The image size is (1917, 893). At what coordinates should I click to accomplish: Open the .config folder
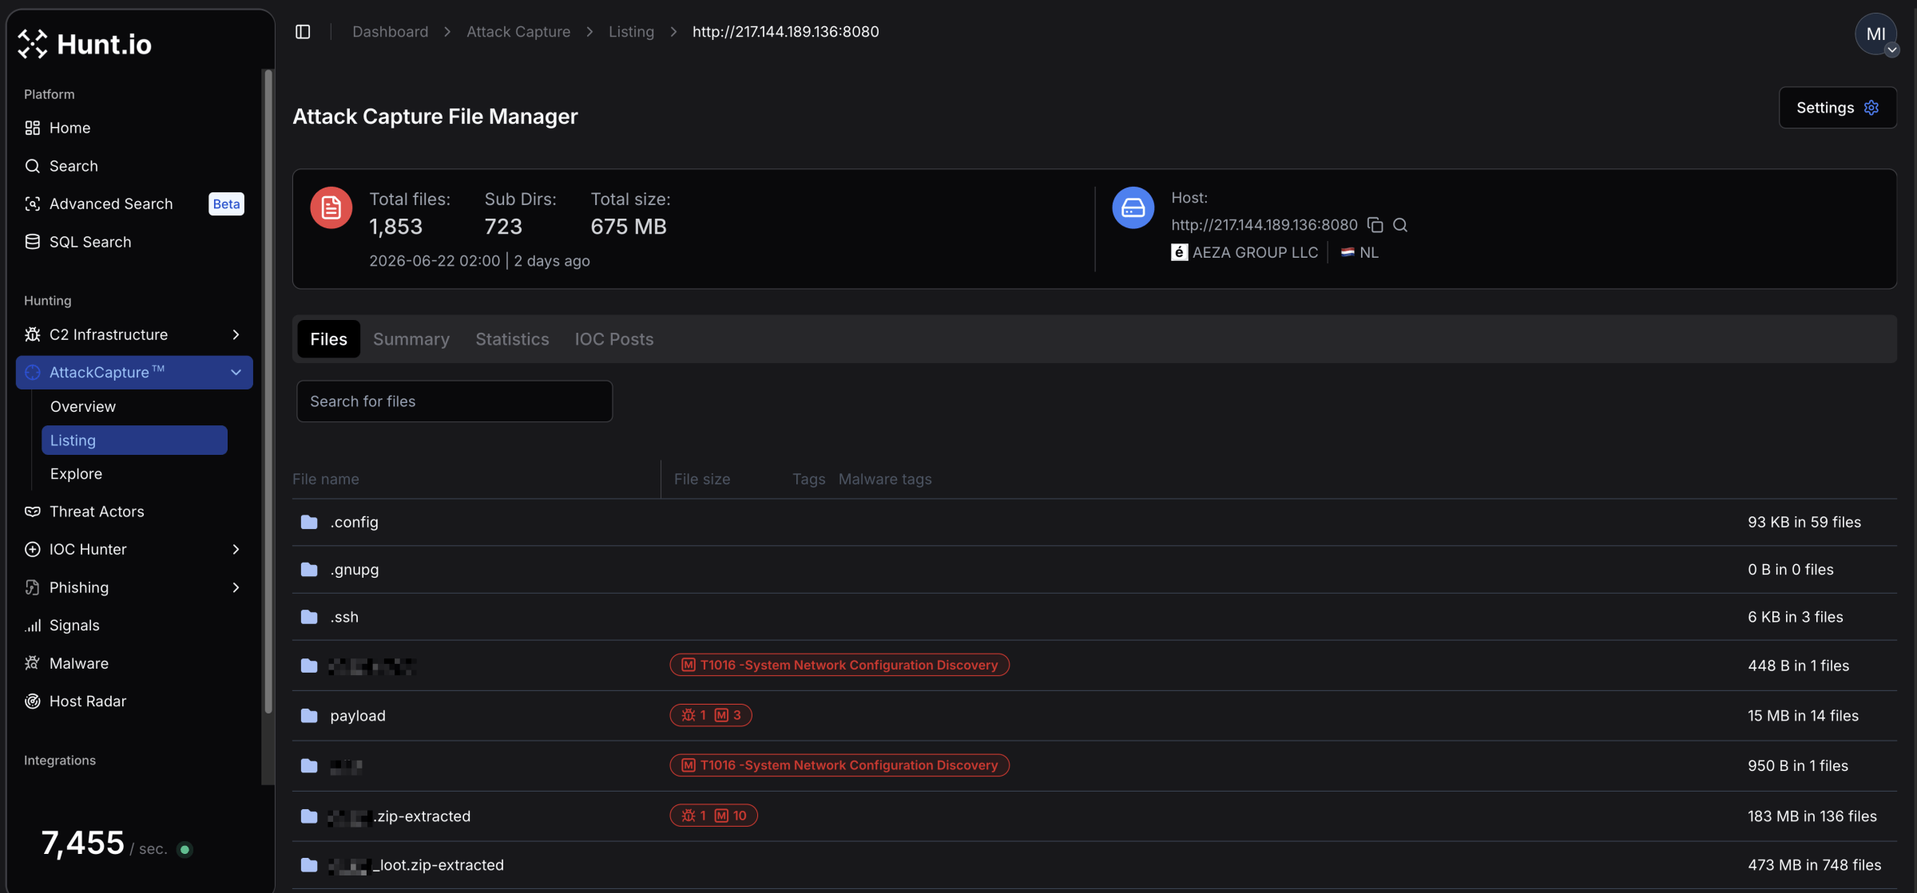click(x=355, y=523)
